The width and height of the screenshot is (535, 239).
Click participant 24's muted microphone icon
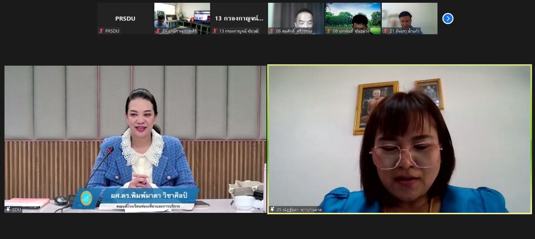click(x=158, y=31)
